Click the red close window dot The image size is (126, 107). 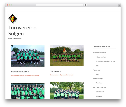[x=7, y=5]
